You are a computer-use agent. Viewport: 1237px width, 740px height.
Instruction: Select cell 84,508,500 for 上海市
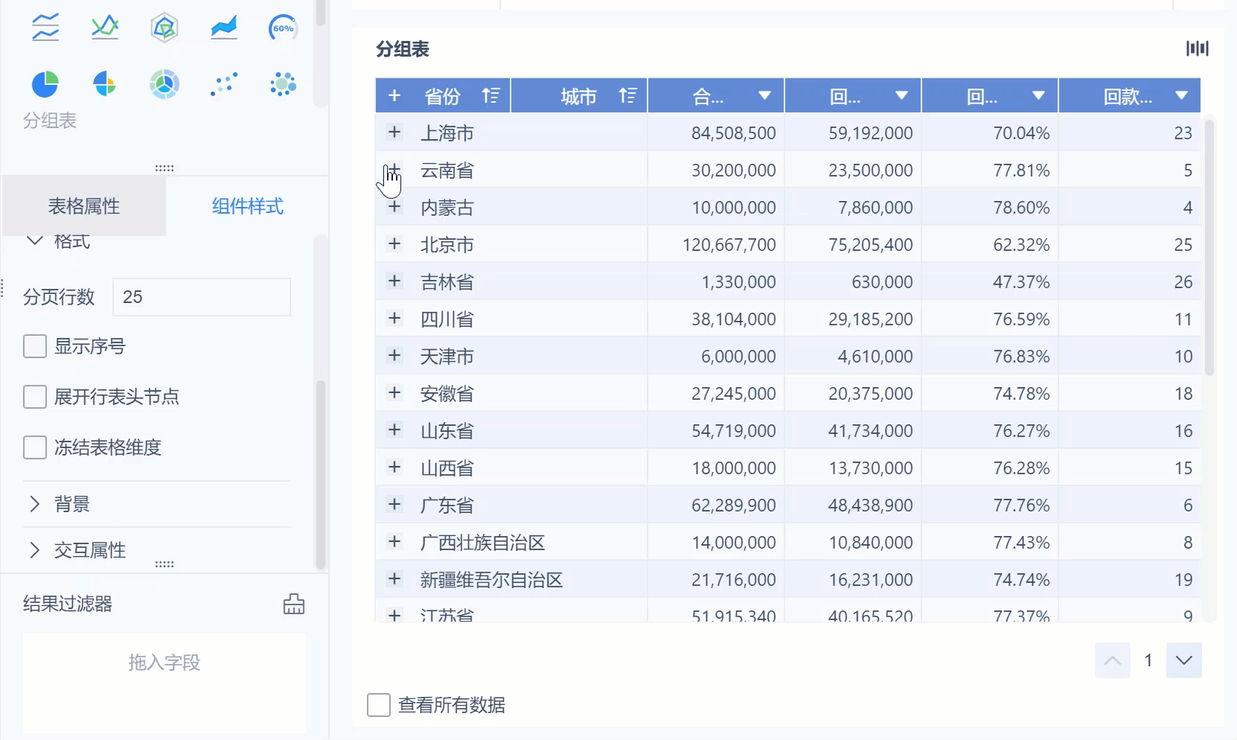coord(716,133)
